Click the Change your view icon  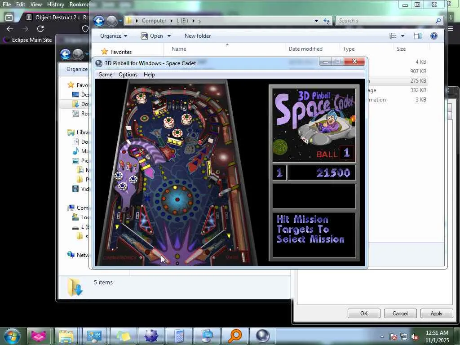(393, 36)
